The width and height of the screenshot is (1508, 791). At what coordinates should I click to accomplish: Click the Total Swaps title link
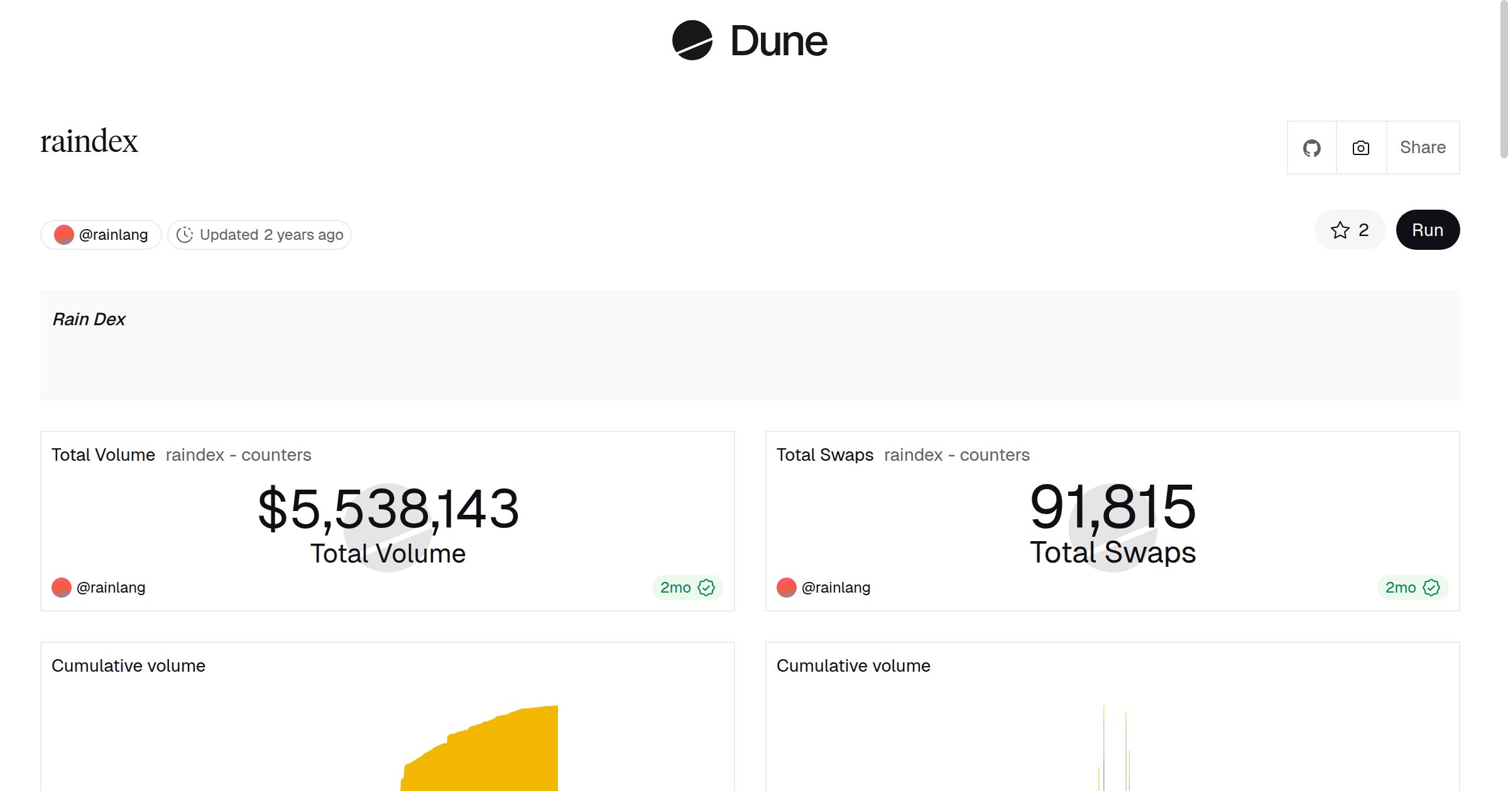pyautogui.click(x=824, y=455)
